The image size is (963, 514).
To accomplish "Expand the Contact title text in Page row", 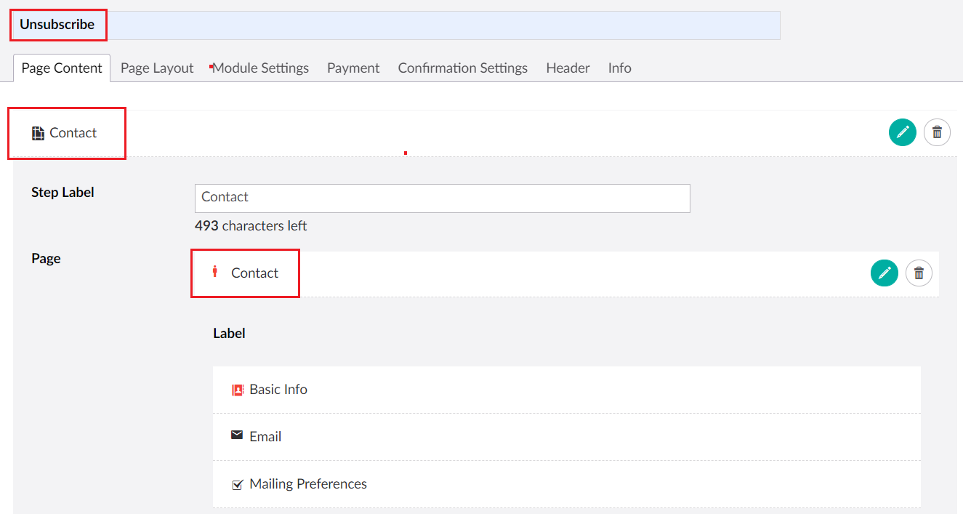I will point(254,273).
